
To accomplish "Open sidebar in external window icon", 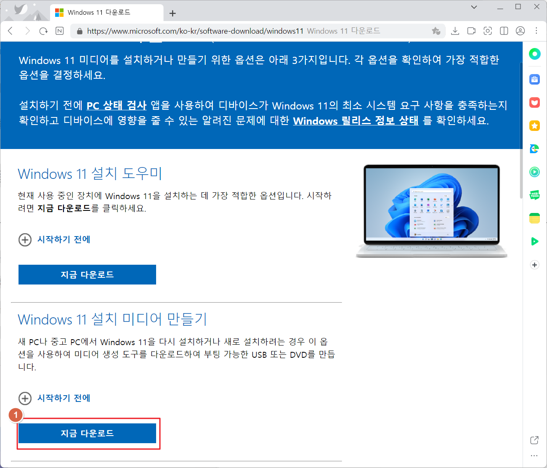I will [x=534, y=440].
